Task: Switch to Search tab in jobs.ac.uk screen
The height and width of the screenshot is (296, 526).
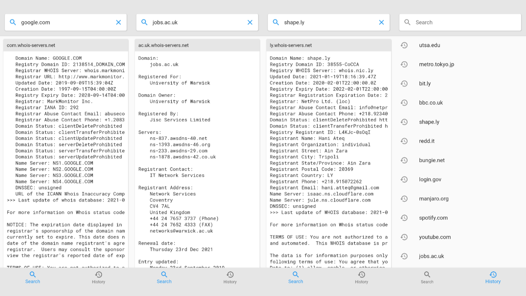Action: [164, 277]
